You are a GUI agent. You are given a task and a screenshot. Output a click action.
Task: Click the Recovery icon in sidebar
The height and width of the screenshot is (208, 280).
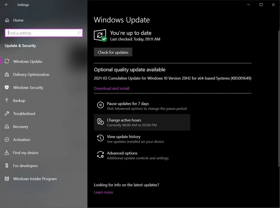[7, 127]
